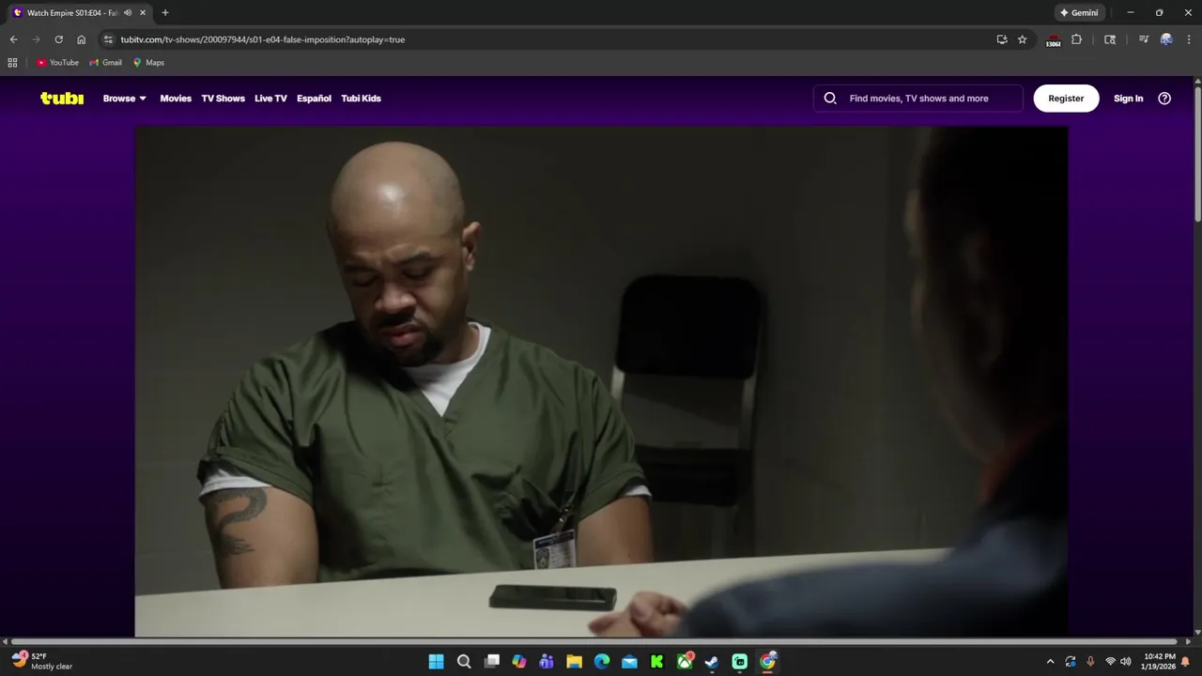Viewport: 1202px width, 676px height.
Task: Open the Chrome three-dot menu
Action: coord(1187,39)
